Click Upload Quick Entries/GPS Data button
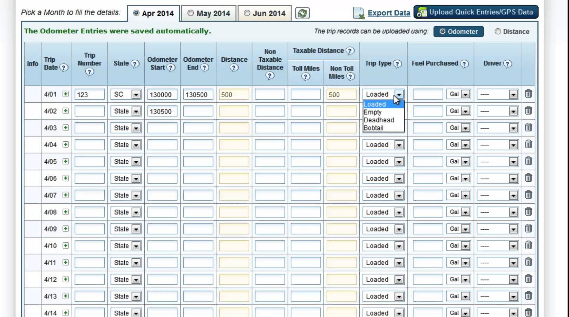Screen dimensions: 569x317 pyautogui.click(x=476, y=12)
